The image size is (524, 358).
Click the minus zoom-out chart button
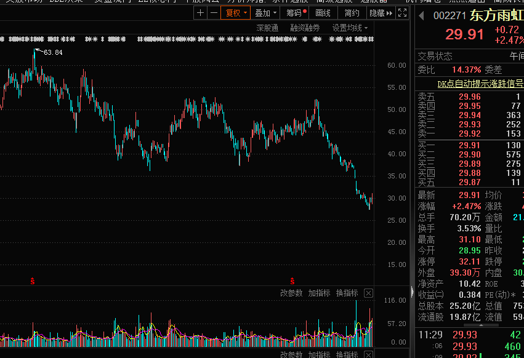coord(213,13)
